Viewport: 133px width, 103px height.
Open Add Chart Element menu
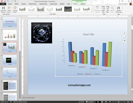[x=3, y=10]
